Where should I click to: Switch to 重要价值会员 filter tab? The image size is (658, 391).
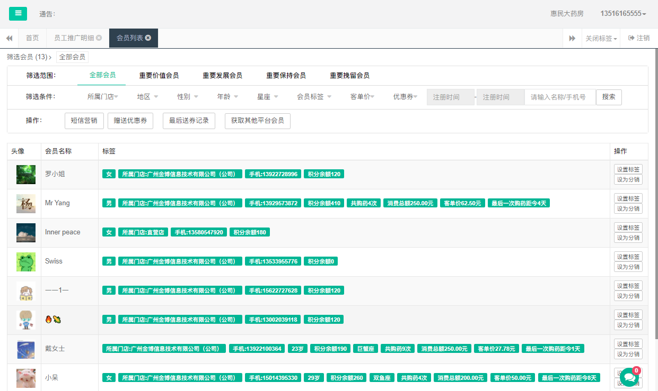[159, 76]
